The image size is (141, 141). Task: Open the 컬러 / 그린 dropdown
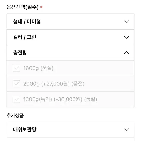(71, 37)
